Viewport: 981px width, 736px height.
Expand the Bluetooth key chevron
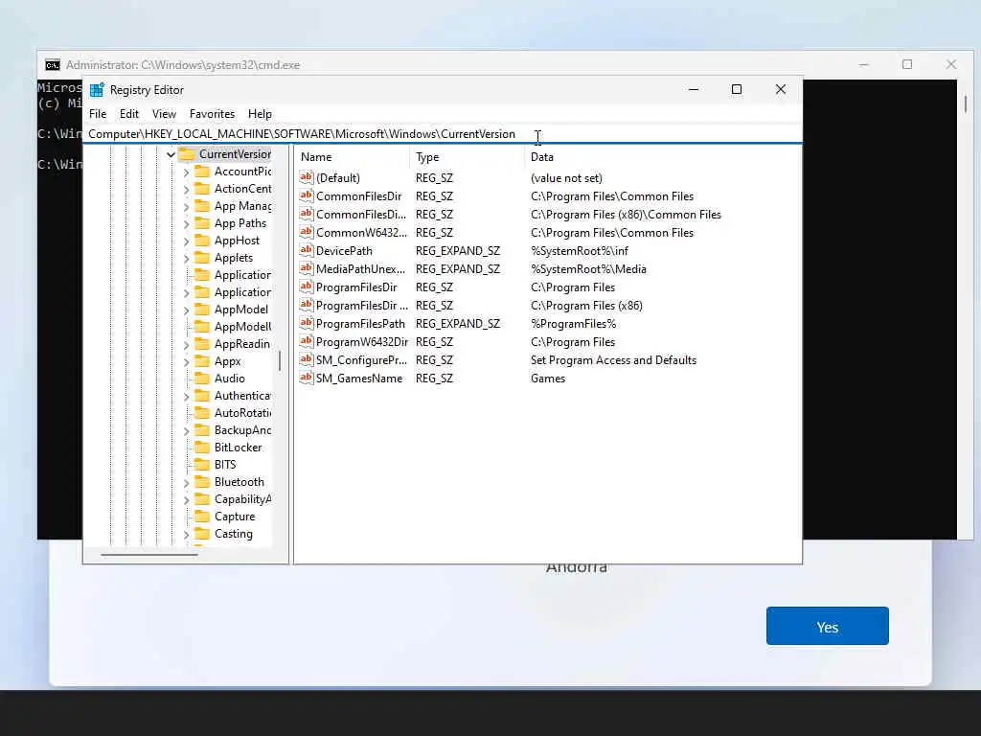pyautogui.click(x=186, y=483)
